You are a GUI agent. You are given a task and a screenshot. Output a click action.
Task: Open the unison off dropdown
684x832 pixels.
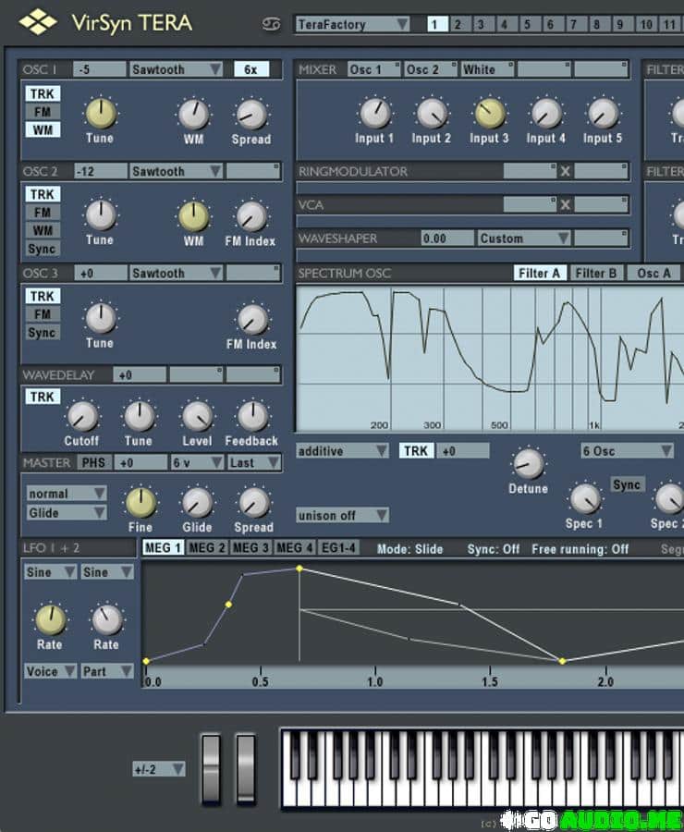pyautogui.click(x=342, y=515)
